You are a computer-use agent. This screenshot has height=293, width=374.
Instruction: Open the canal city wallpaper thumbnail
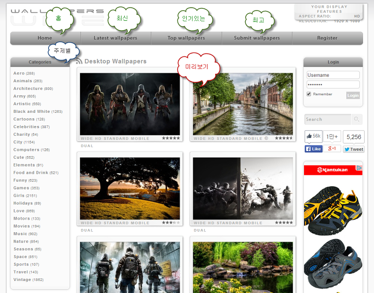click(x=243, y=104)
